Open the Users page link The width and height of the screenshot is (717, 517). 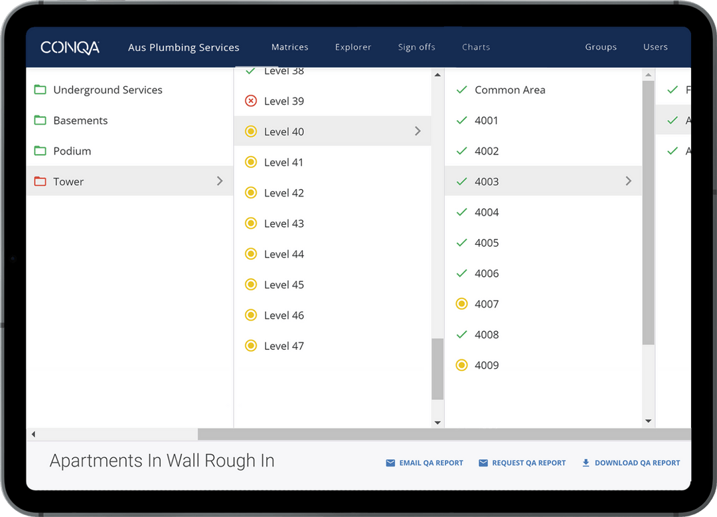[655, 47]
